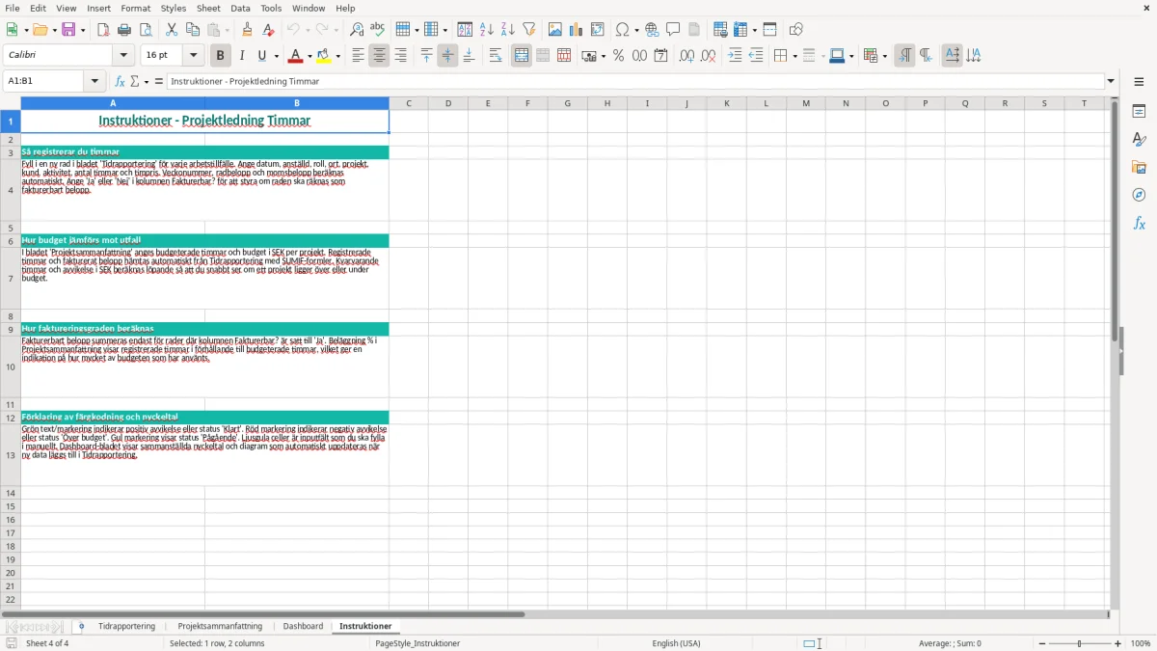Image resolution: width=1157 pixels, height=651 pixels.
Task: Click the Insert Comment icon
Action: [673, 30]
